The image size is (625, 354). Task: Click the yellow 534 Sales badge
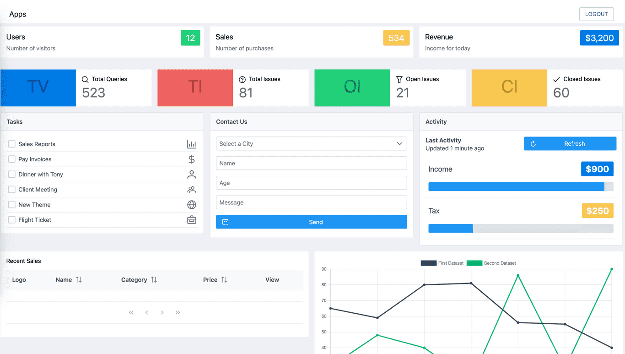coord(396,38)
